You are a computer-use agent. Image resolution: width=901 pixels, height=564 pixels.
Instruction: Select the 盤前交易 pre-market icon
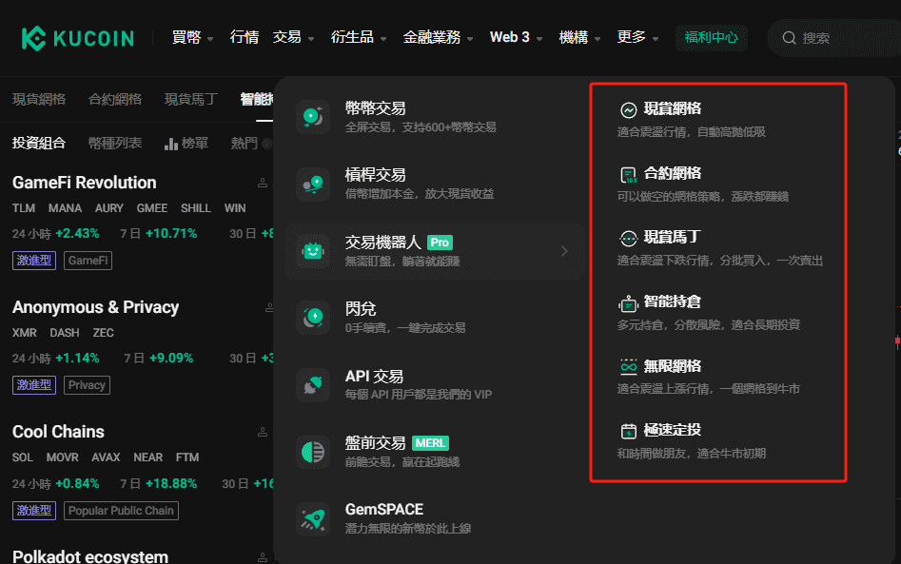[x=313, y=452]
